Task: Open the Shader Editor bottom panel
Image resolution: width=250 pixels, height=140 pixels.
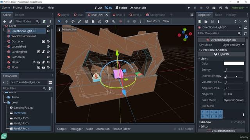Action: click(121, 129)
